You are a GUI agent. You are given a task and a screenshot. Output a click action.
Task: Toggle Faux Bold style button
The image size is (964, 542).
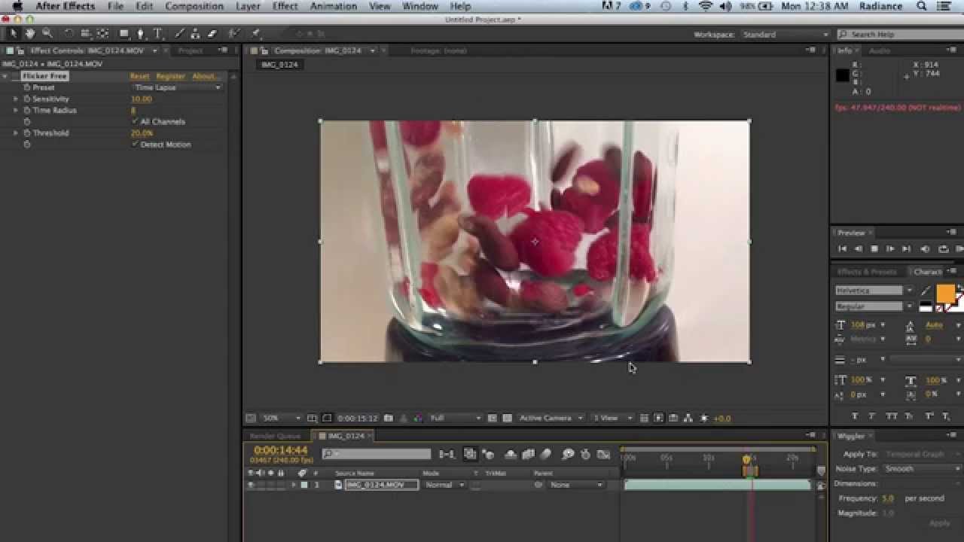(x=856, y=416)
